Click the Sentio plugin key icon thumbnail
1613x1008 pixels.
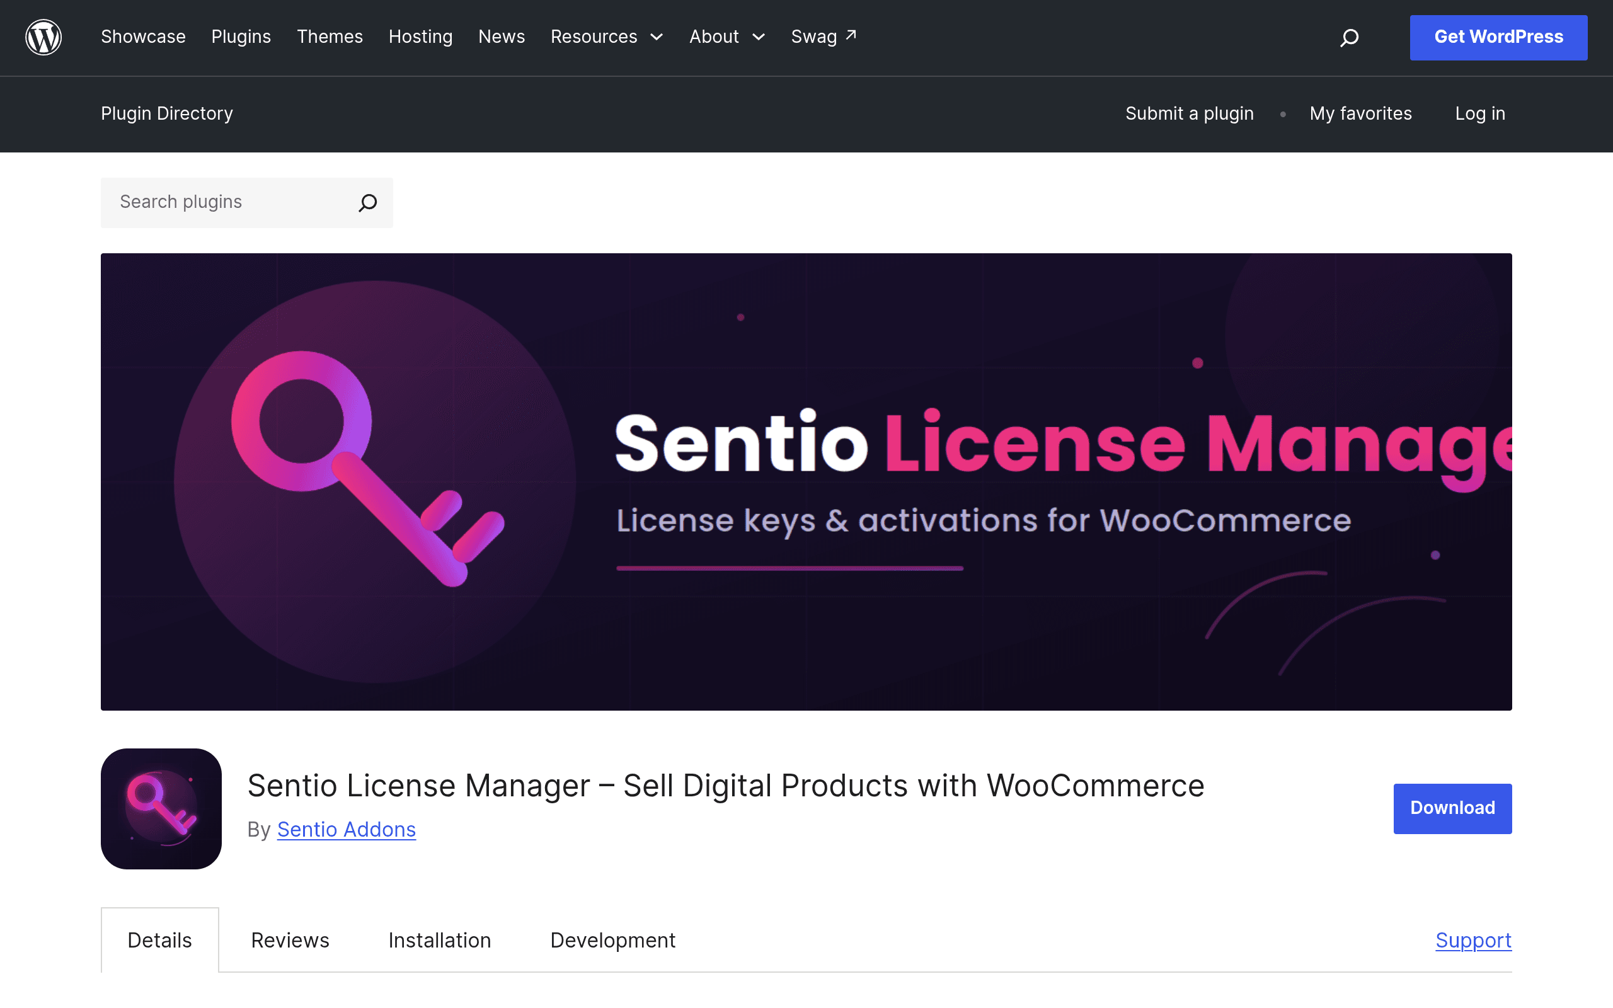(161, 808)
